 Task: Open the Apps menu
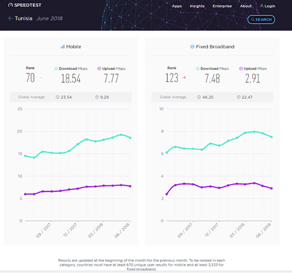177,6
